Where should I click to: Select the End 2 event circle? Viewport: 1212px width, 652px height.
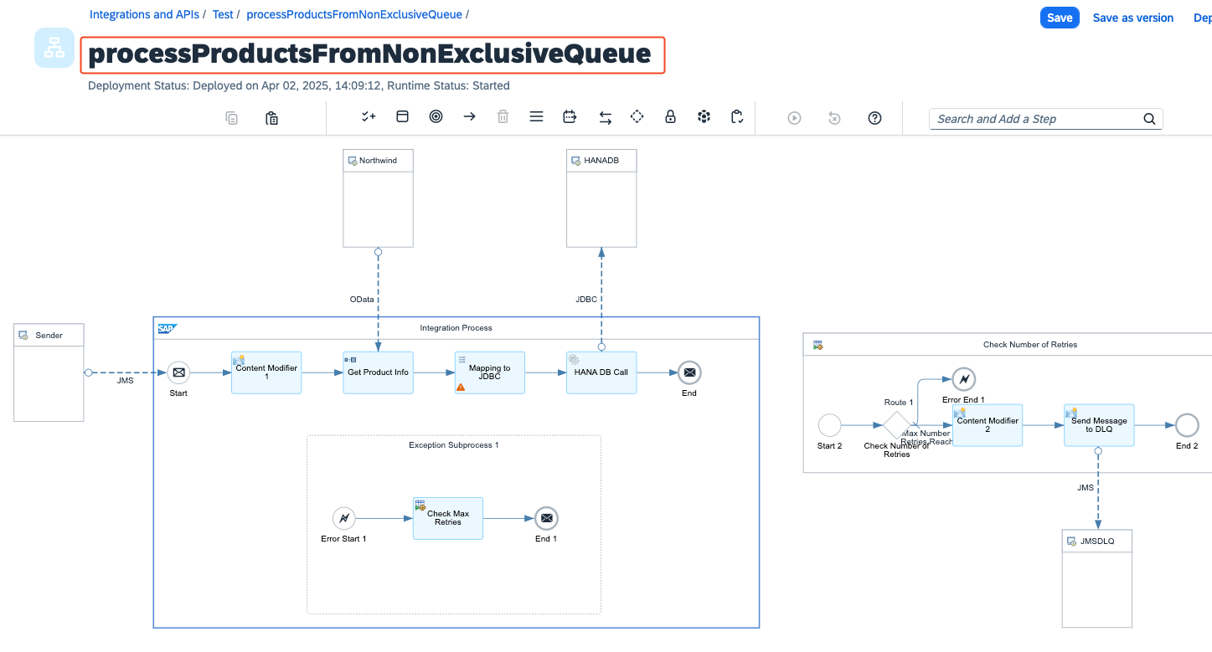(1187, 425)
